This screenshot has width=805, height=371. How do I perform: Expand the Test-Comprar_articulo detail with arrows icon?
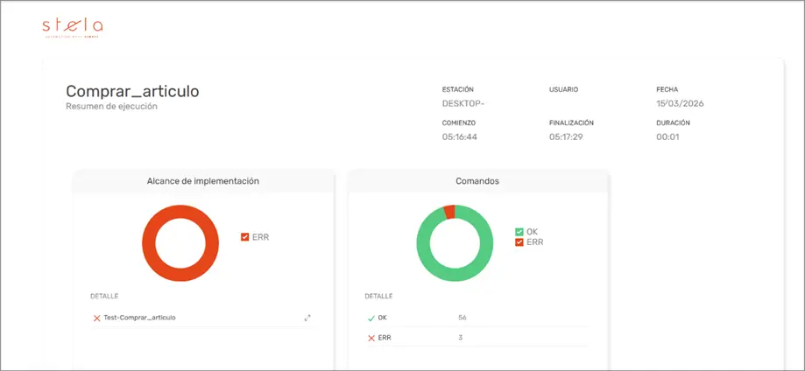[307, 318]
